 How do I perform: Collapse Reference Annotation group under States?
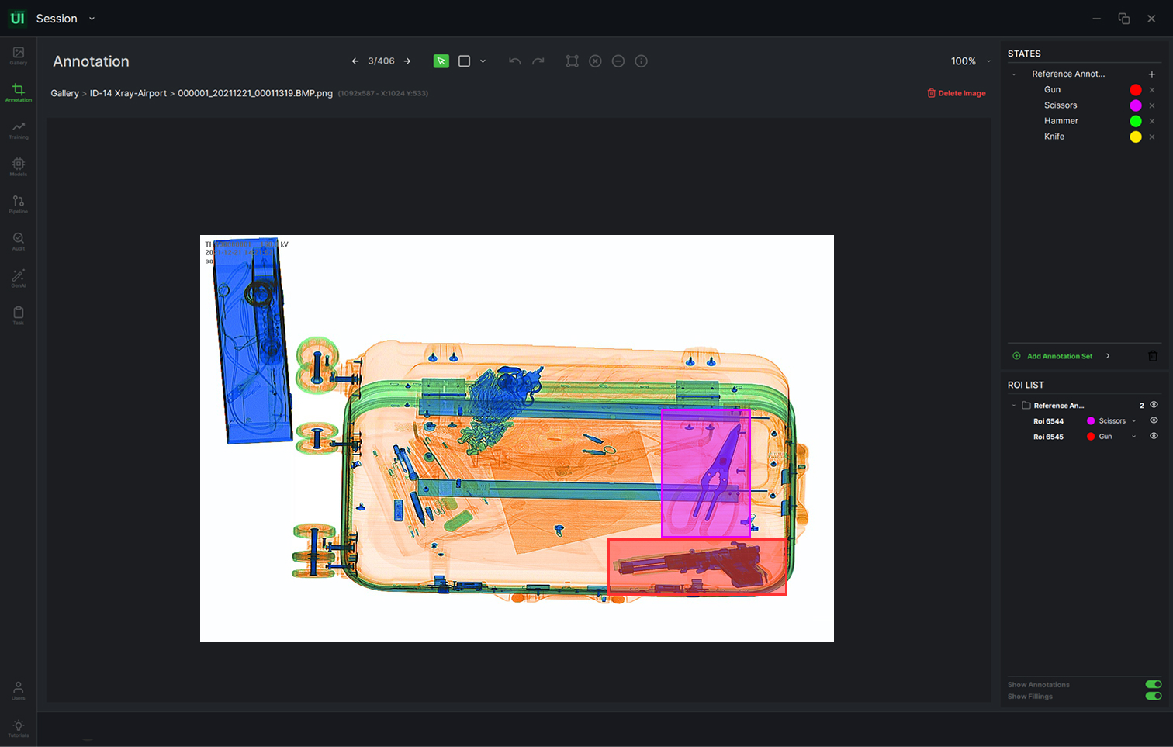click(1014, 74)
